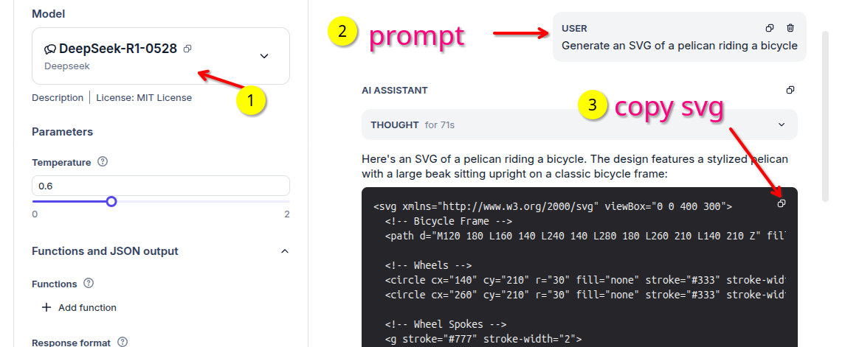This screenshot has height=347, width=845.
Task: Click the Temperature help icon
Action: click(x=103, y=162)
